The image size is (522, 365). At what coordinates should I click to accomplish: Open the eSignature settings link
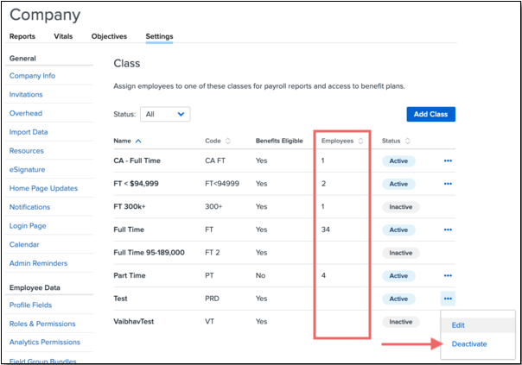(28, 170)
